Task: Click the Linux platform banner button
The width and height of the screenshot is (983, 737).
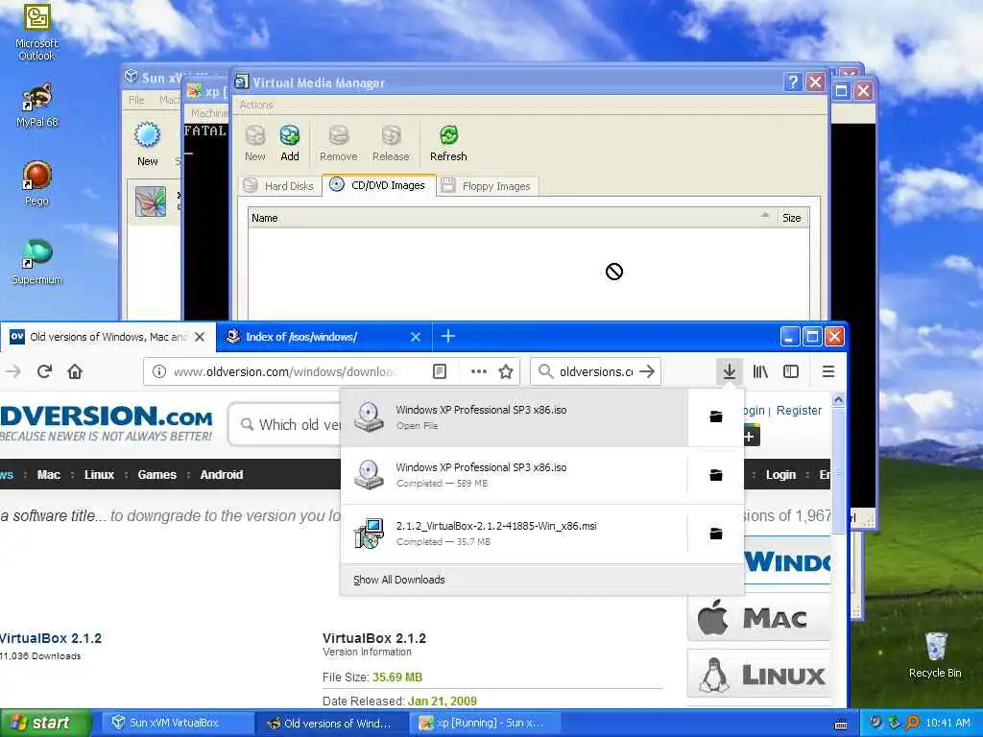Action: (x=759, y=675)
